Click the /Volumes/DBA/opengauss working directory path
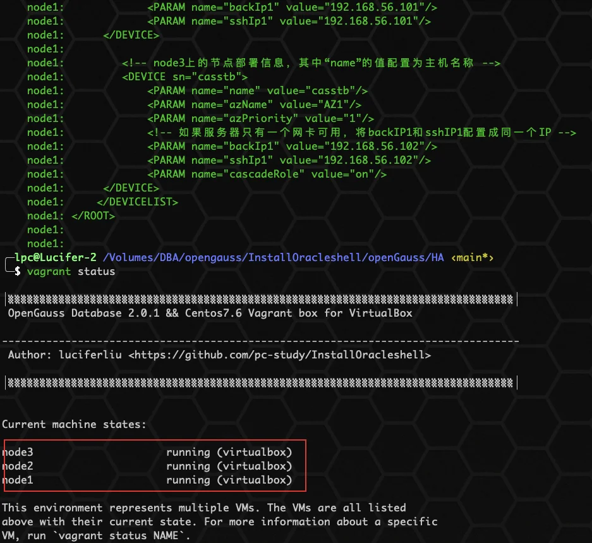Image resolution: width=592 pixels, height=543 pixels. coord(274,258)
